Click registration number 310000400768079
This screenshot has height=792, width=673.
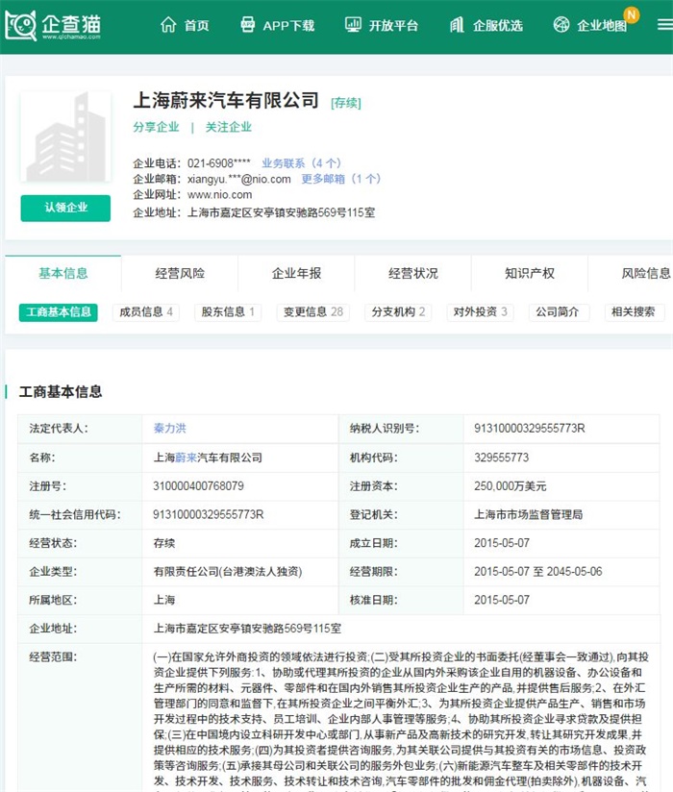(198, 486)
